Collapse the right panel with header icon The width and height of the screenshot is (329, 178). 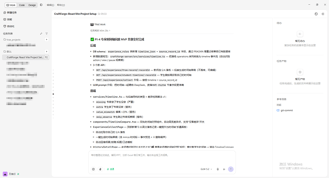(x=323, y=14)
